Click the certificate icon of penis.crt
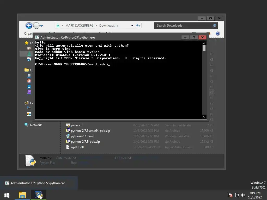The height and width of the screenshot is (200, 267). tap(68, 125)
